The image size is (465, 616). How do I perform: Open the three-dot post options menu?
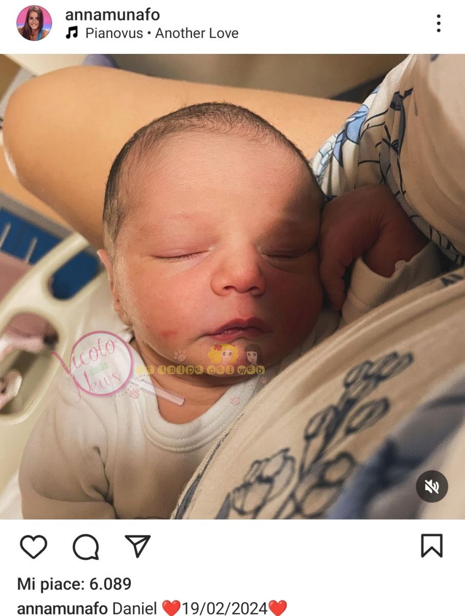(x=438, y=24)
